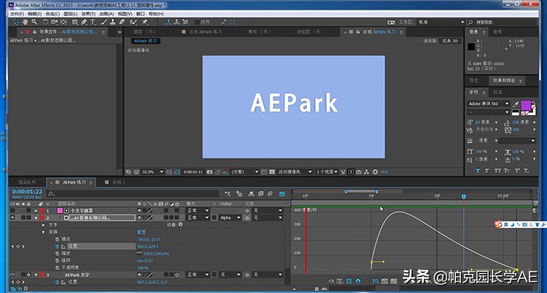Switch to 段落 panel tab
547x293 pixels.
497,93
